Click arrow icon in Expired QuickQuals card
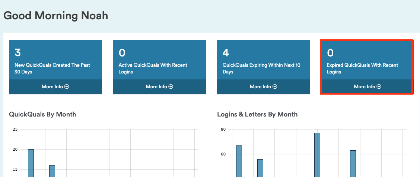This screenshot has width=420, height=177. pos(379,86)
